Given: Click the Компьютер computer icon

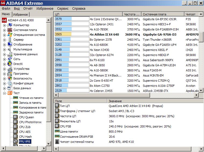Looking at the screenshot, I should (x=10, y=25).
